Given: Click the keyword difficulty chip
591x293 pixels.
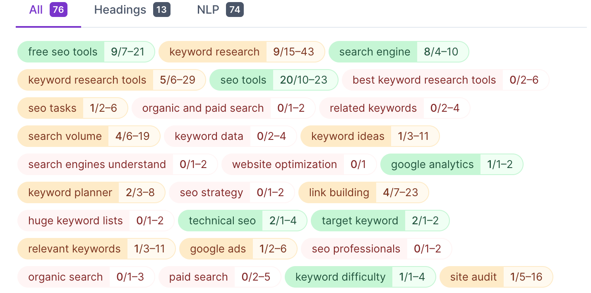Looking at the screenshot, I should point(360,277).
